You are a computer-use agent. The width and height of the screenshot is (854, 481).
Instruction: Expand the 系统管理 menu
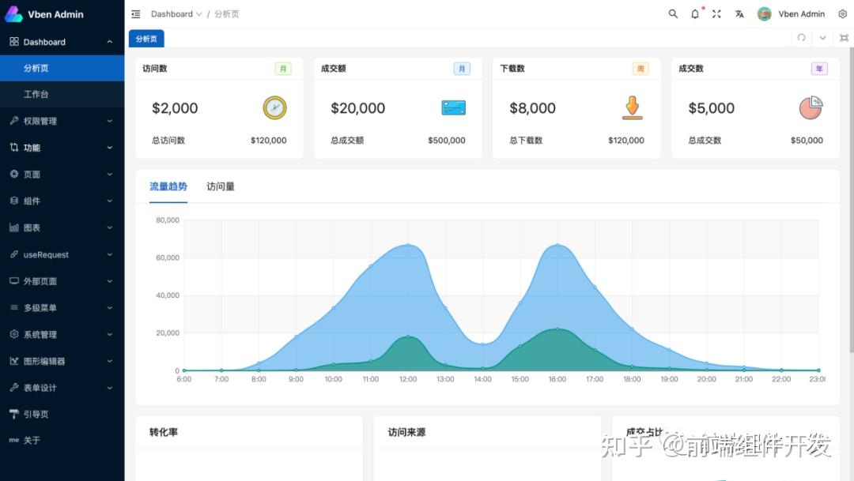42,334
